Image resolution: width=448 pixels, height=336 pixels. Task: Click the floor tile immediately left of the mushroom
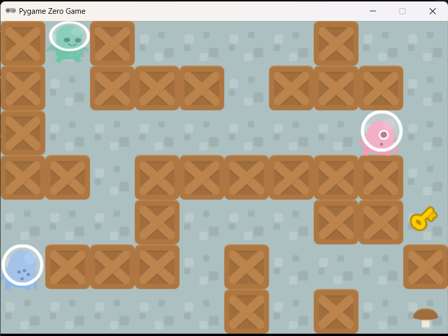pyautogui.click(x=381, y=311)
